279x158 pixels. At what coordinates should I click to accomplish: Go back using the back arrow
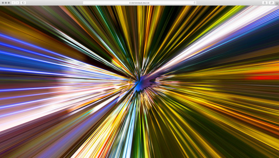pos(14,2)
